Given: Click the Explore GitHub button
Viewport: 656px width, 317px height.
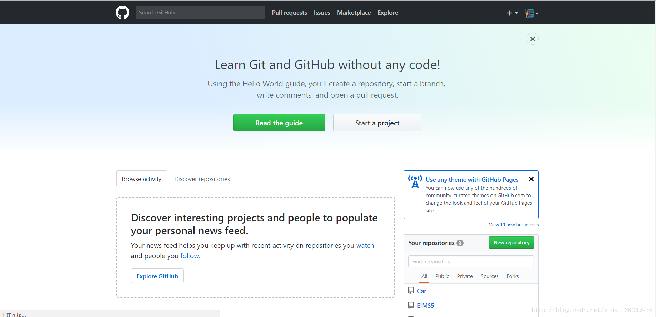Looking at the screenshot, I should (157, 276).
